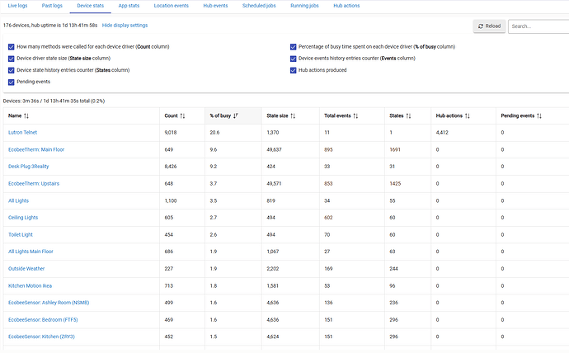Sort by States column icon
This screenshot has height=353, width=569.
pyautogui.click(x=410, y=116)
